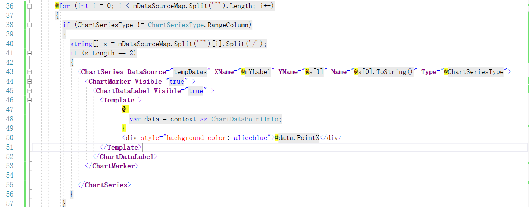Collapse the @for loop block at line 36
The image size is (529, 207).
30,6
